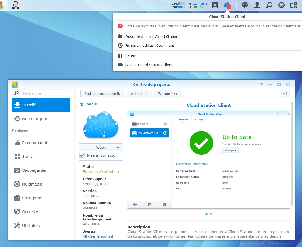Open the Mettre à jour section
The width and height of the screenshot is (302, 247).
click(x=41, y=119)
